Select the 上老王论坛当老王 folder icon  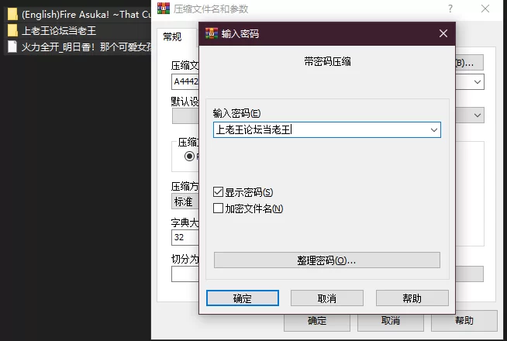[12, 31]
